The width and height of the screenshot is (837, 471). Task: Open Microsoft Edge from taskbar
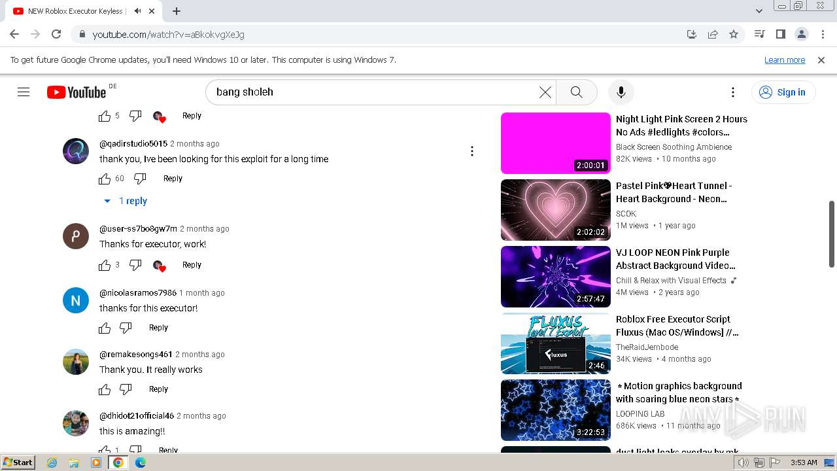(140, 462)
